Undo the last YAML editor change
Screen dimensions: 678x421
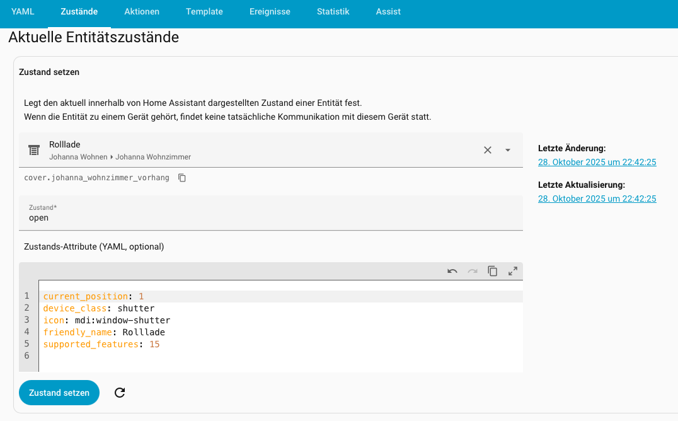coord(452,271)
